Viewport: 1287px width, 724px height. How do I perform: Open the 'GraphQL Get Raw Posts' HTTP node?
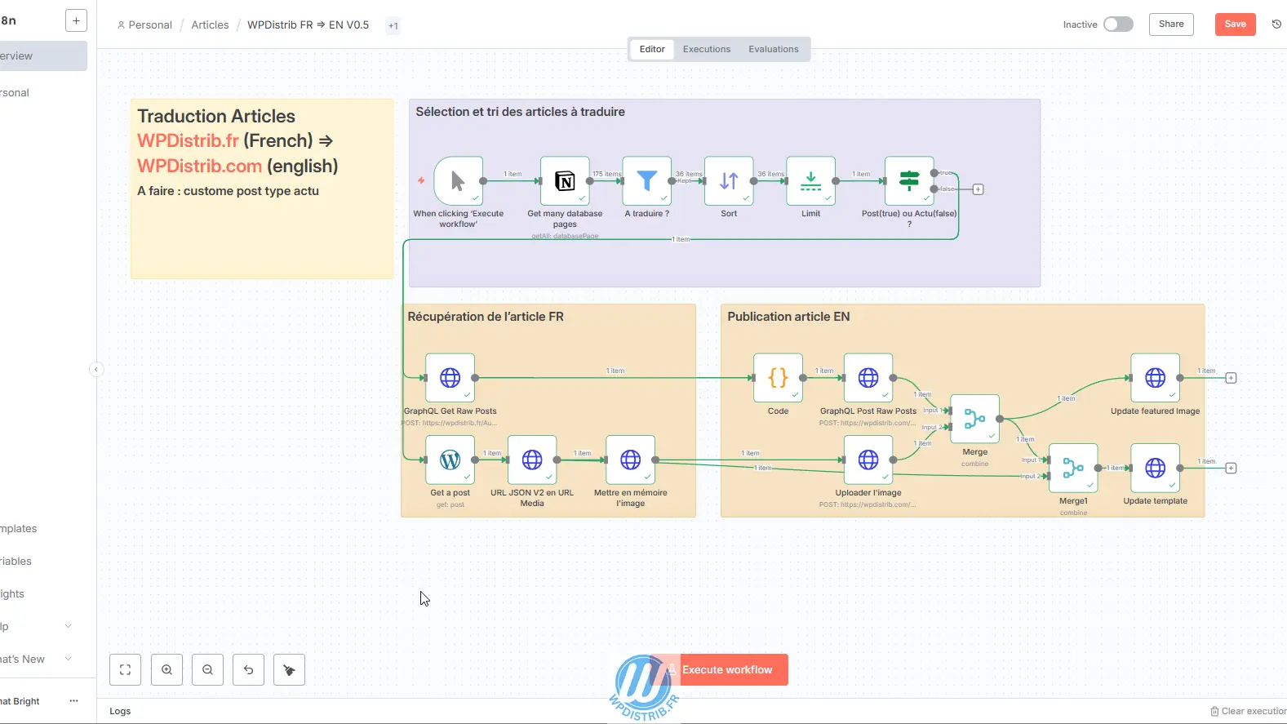pos(450,378)
